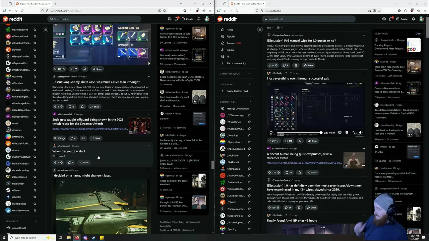Toggle closed captions on the video player
This screenshot has width=429, height=241.
[x=340, y=133]
